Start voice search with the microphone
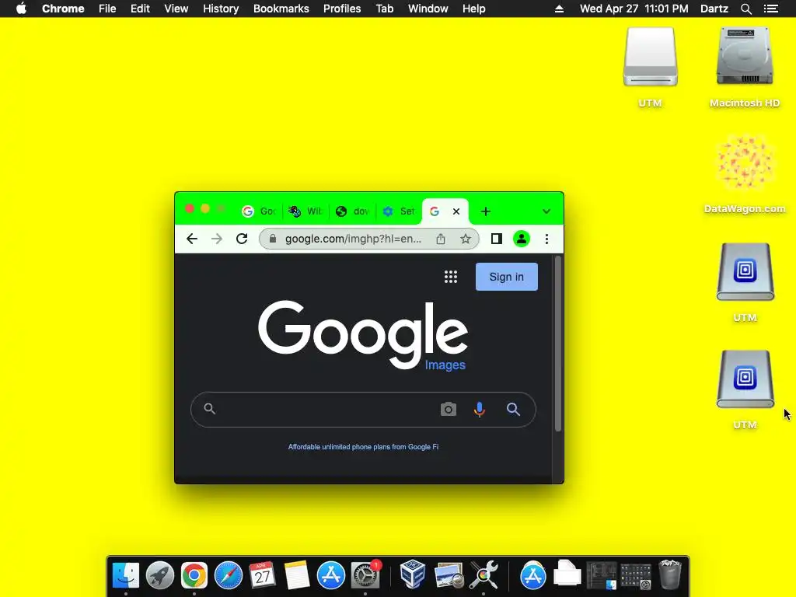This screenshot has height=597, width=796. (479, 409)
